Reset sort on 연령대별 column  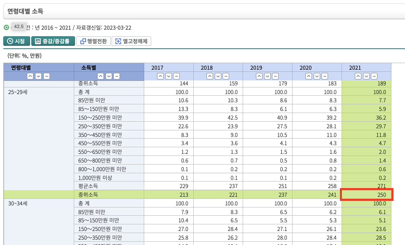click(47, 76)
